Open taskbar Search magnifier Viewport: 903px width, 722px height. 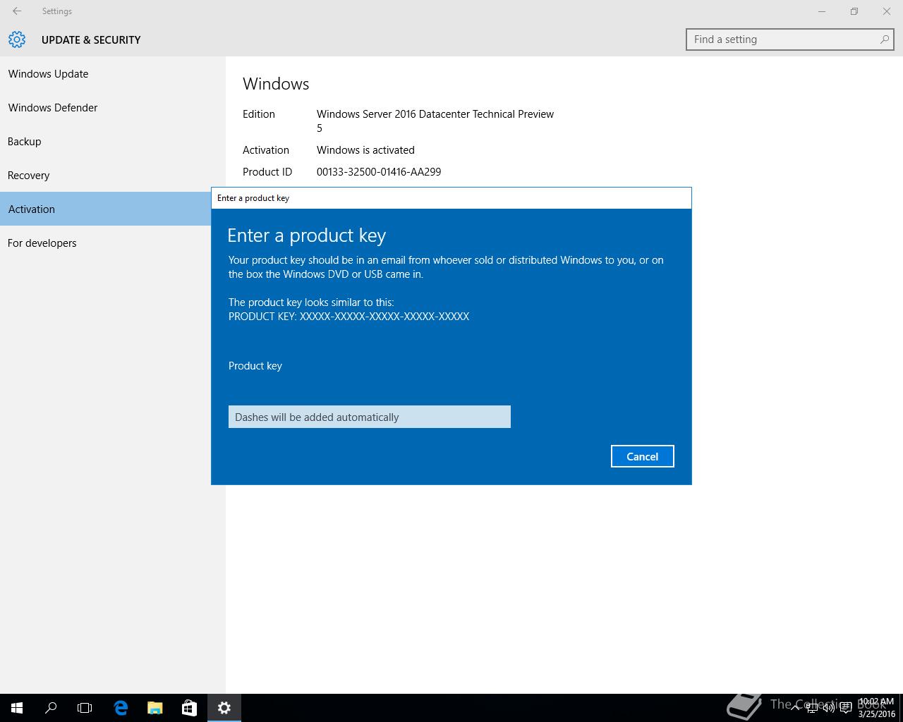tap(51, 708)
